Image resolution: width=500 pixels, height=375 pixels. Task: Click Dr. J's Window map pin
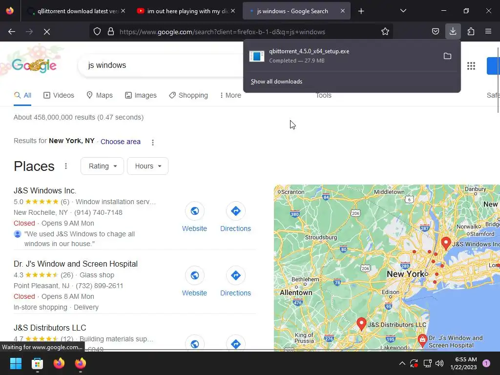pos(422,341)
